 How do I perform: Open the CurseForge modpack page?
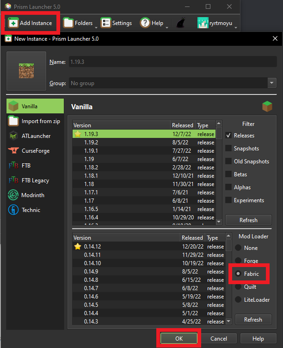(35, 151)
